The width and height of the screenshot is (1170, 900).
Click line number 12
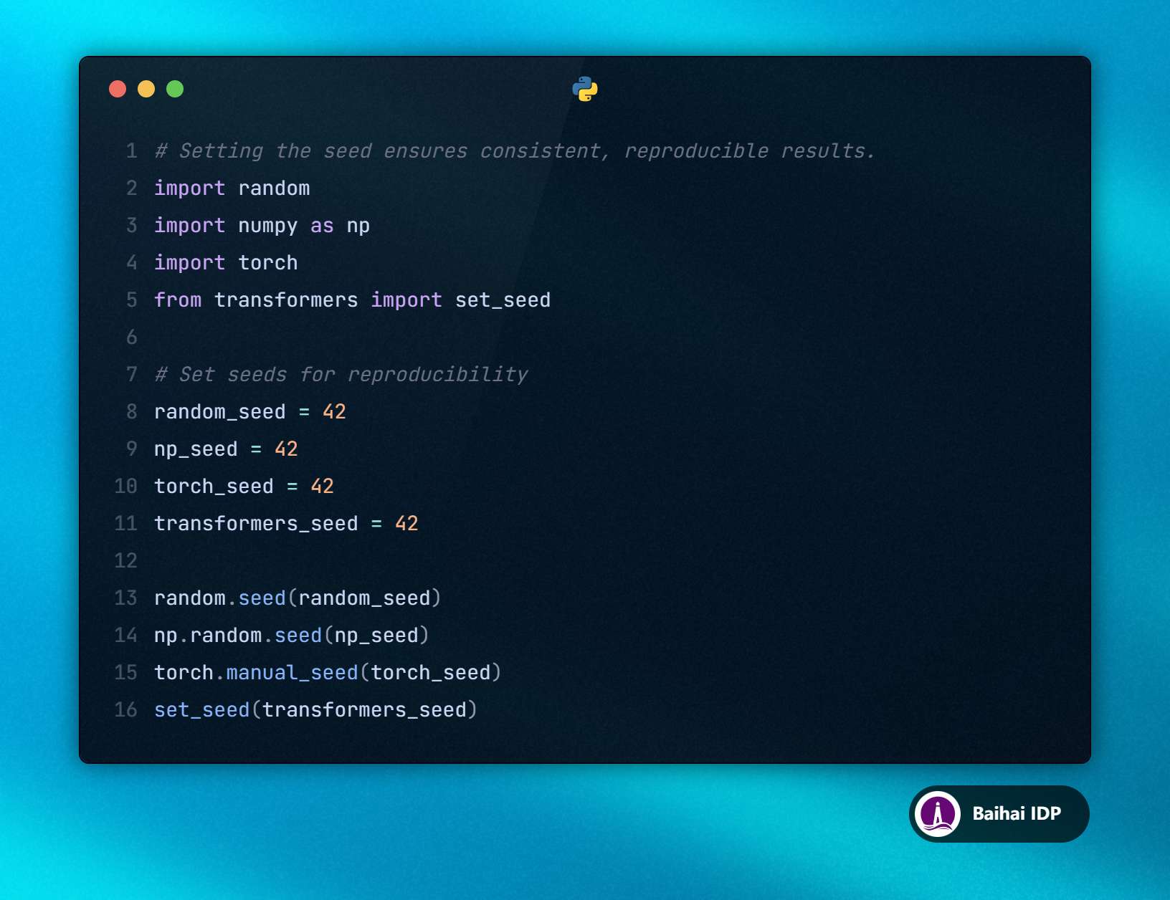click(x=125, y=561)
